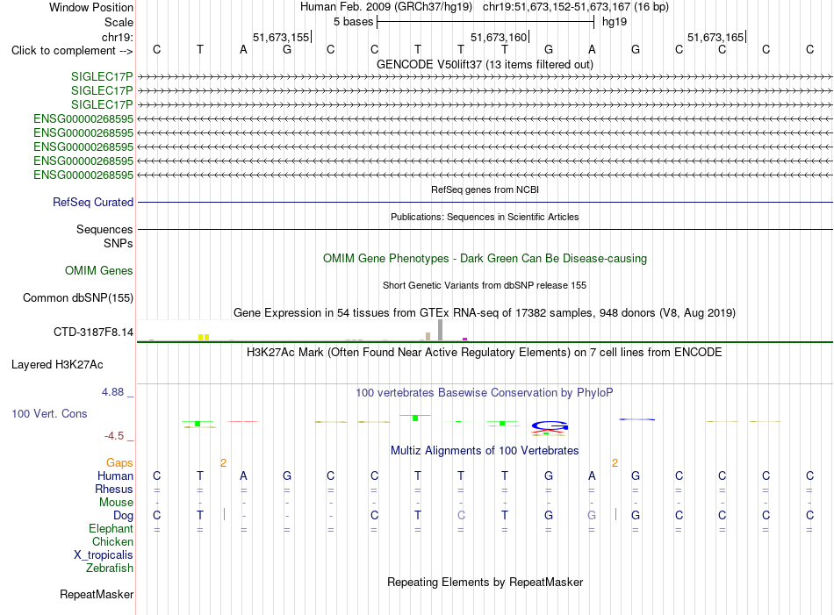Click the X_tropicalis alignment row label
This screenshot has height=615, width=834.
[x=104, y=555]
